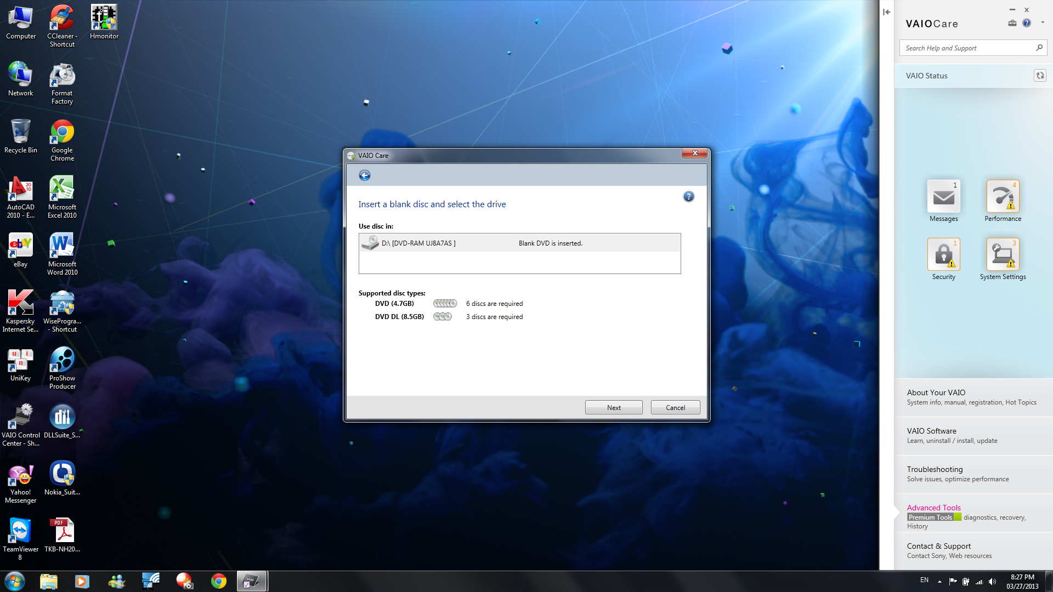Open the Yahoo! Messenger icon
1053x592 pixels.
coord(21,482)
